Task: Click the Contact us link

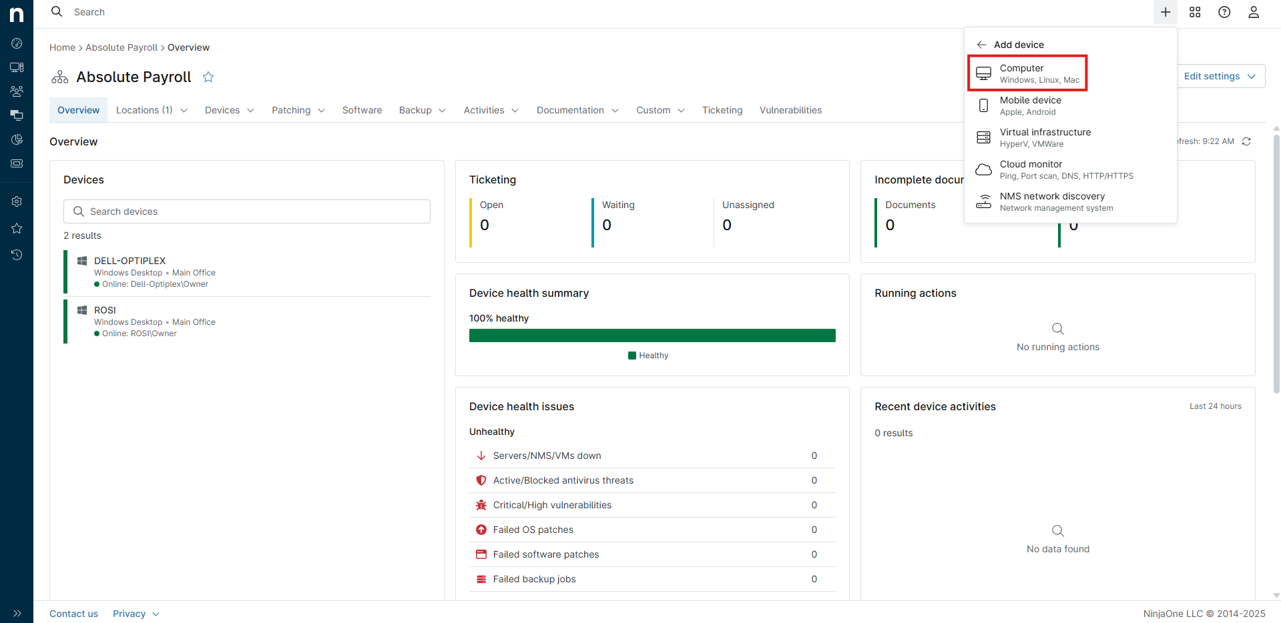Action: coord(73,614)
